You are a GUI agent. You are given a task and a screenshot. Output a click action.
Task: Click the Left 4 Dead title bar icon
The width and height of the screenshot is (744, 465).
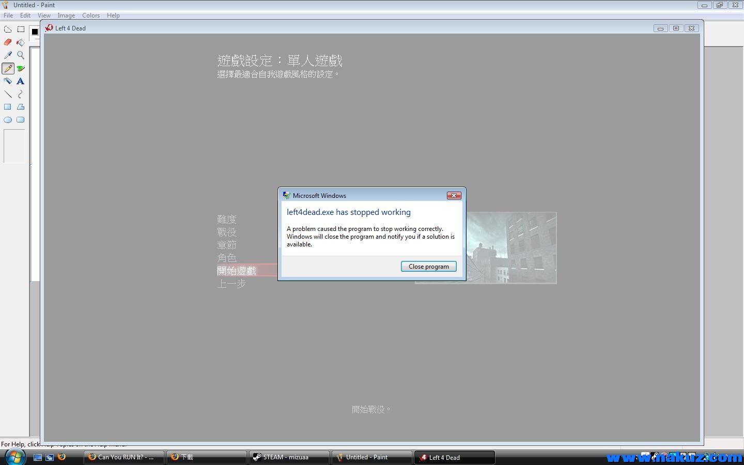click(x=49, y=28)
